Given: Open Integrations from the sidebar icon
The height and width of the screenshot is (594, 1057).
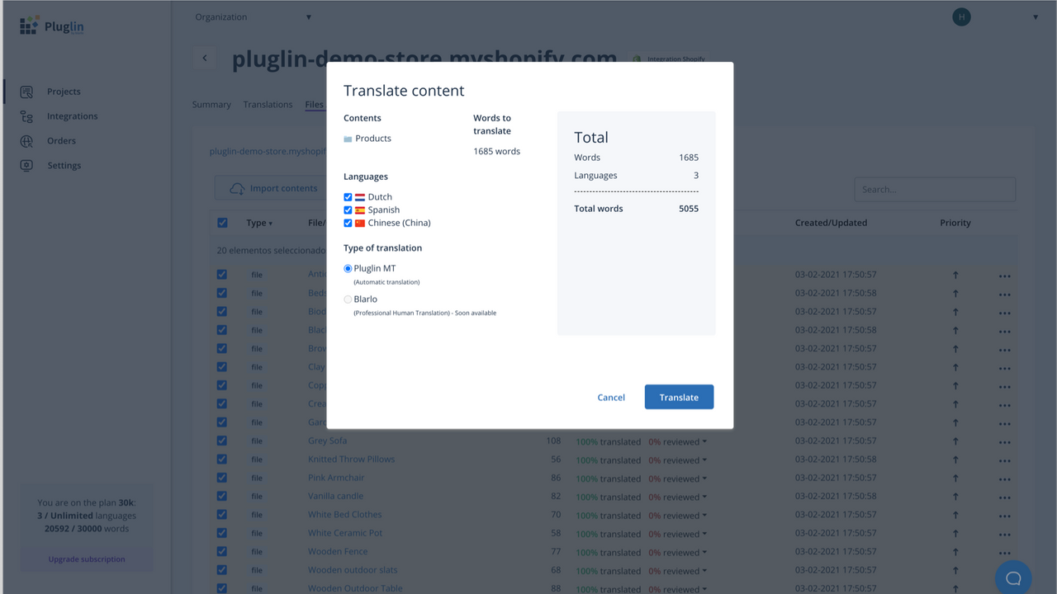Looking at the screenshot, I should tap(28, 115).
